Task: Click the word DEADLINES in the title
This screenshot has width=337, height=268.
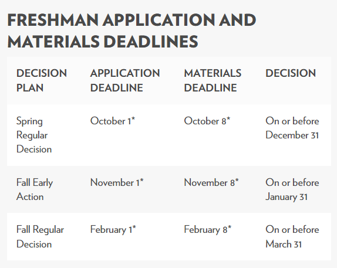Action: (x=151, y=42)
